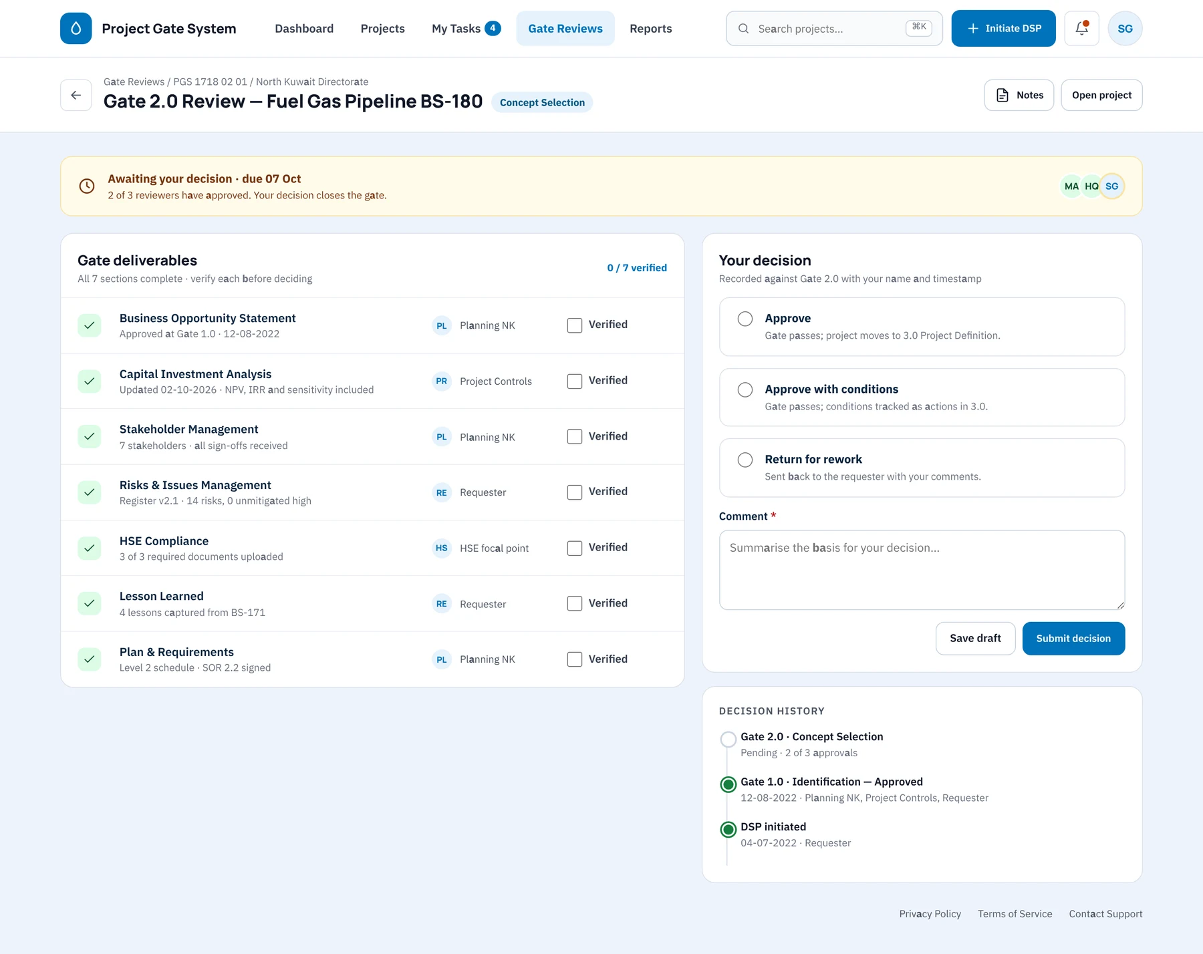Tick Verified for Stakeholder Management
Image resolution: width=1203 pixels, height=954 pixels.
[575, 437]
